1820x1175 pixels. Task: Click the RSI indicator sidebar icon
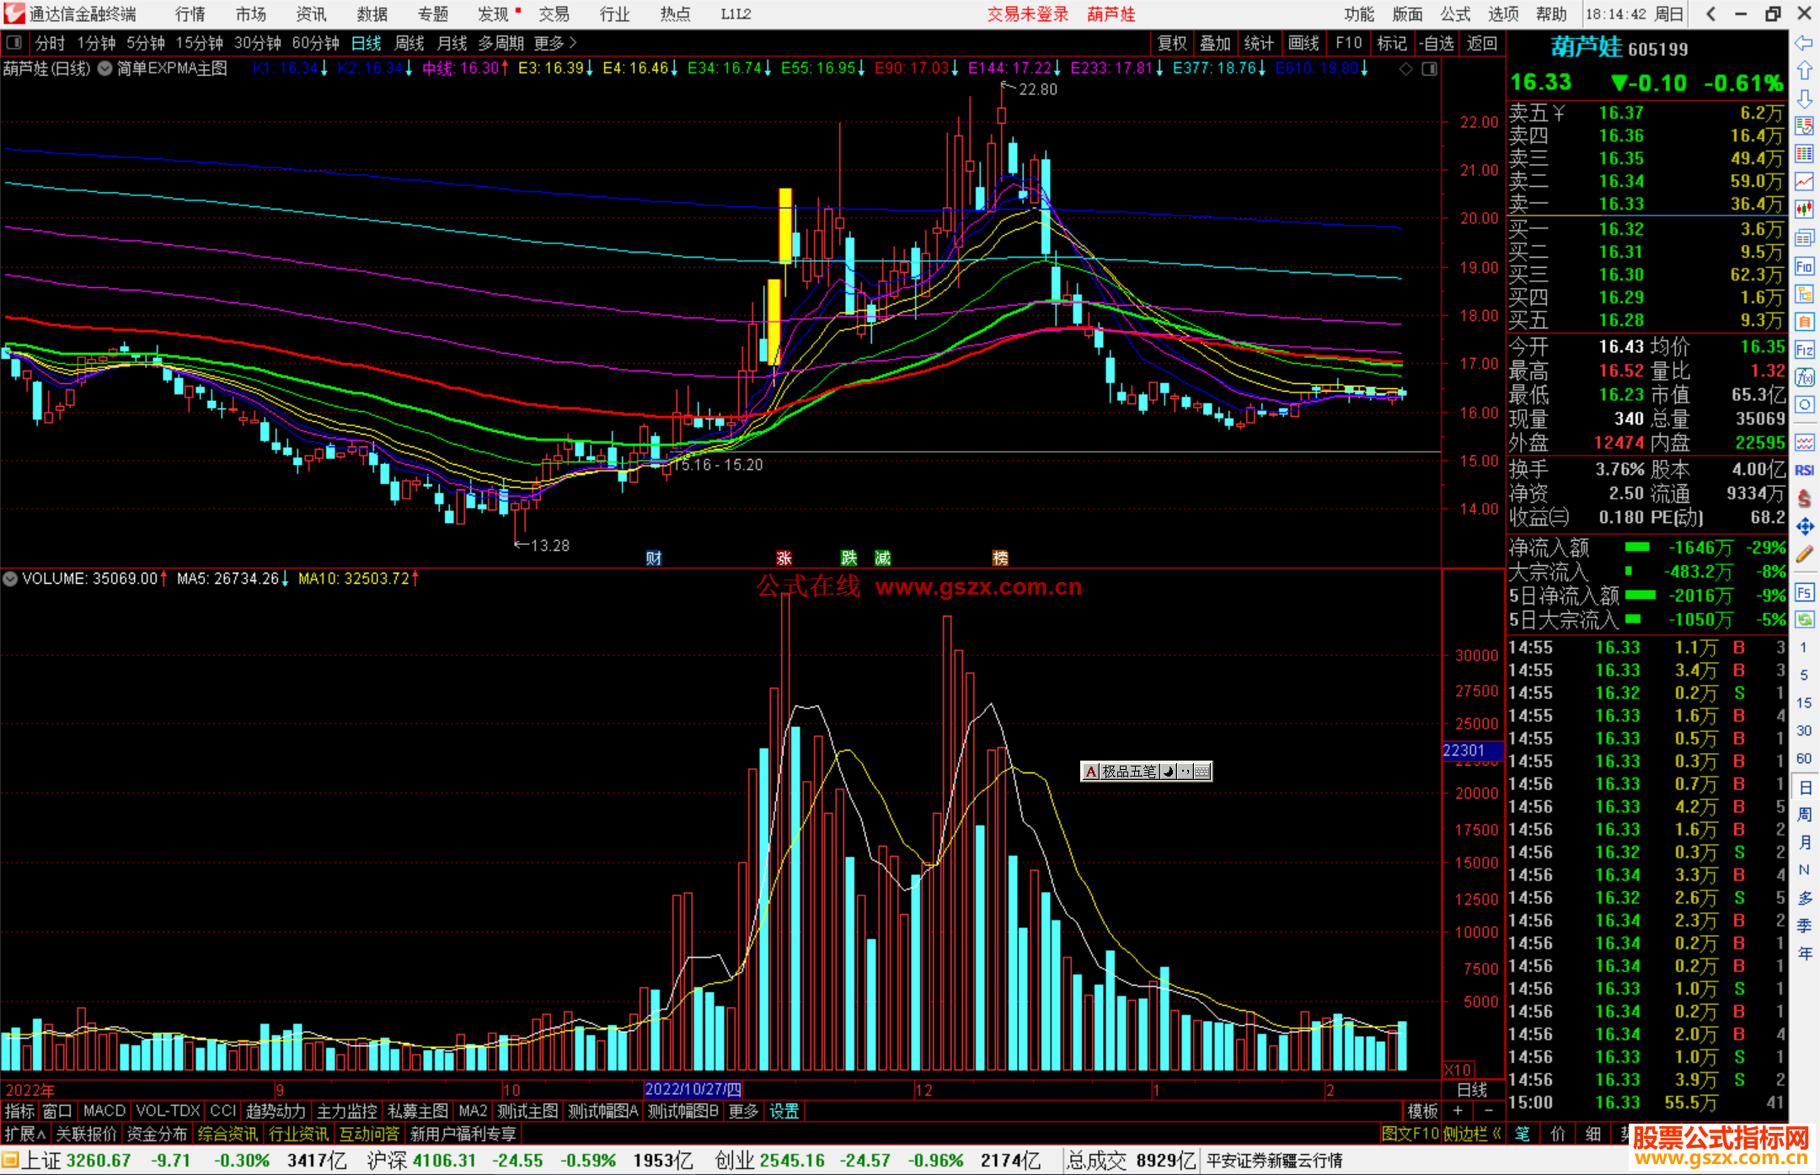click(1804, 470)
